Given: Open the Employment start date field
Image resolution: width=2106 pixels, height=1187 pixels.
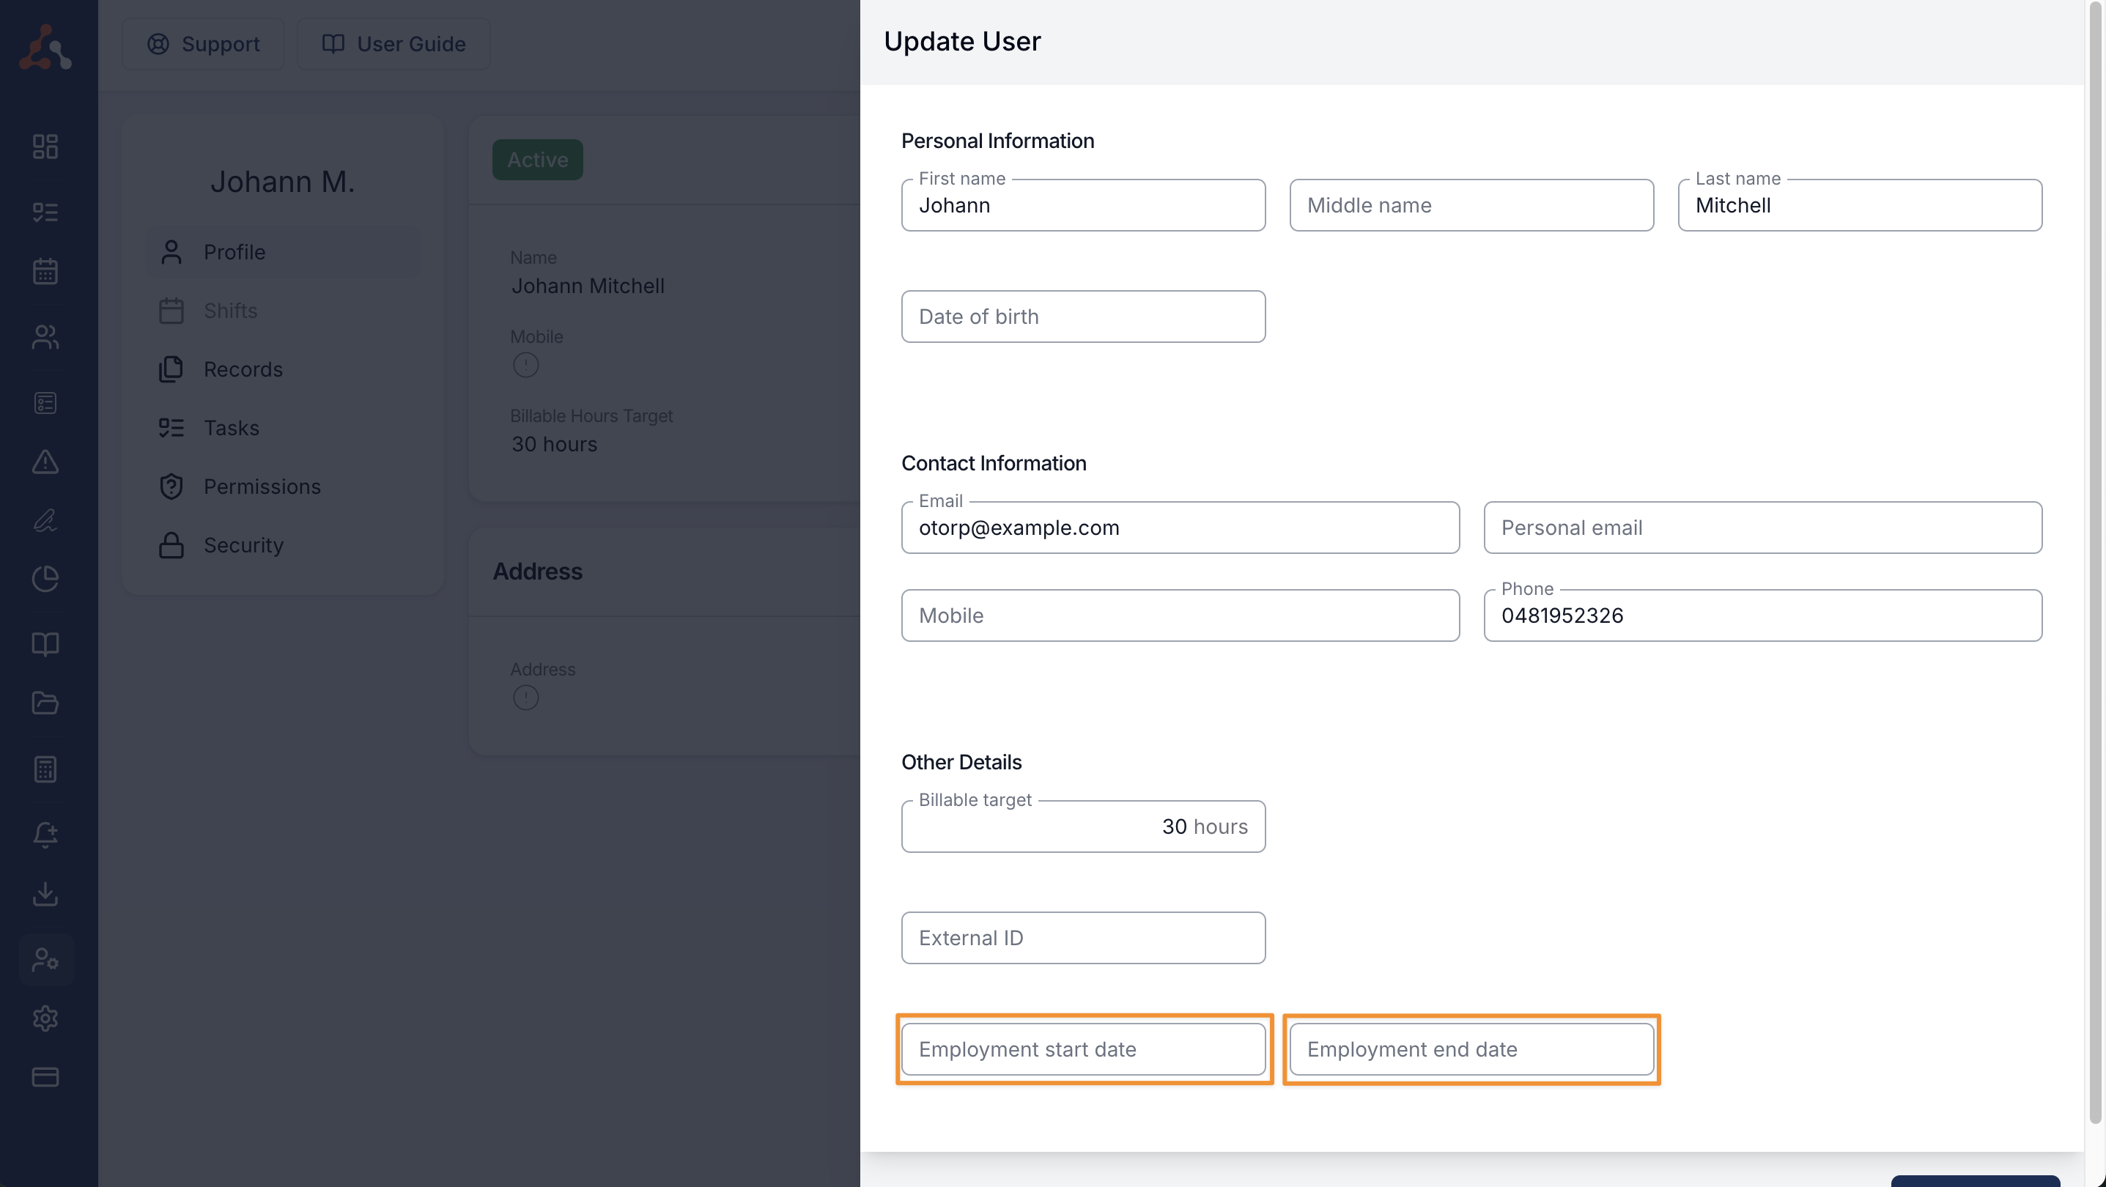Looking at the screenshot, I should pos(1083,1049).
